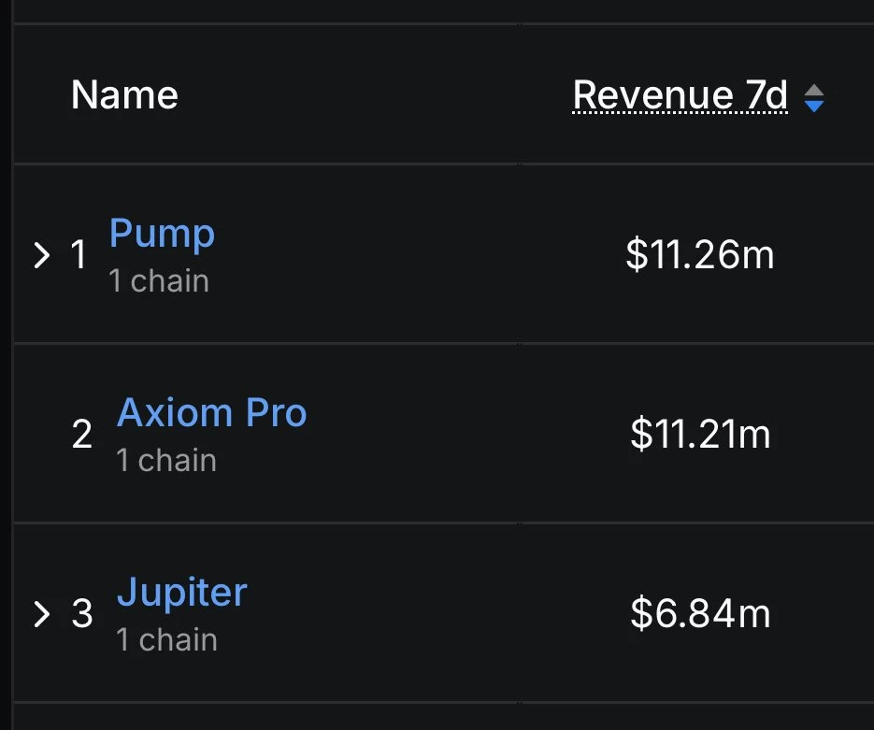The width and height of the screenshot is (874, 730).
Task: Open the Jupiter protocol page
Action: click(x=182, y=592)
